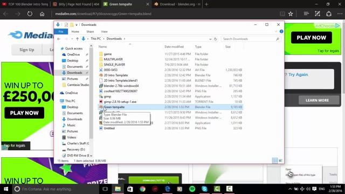Open a new browser tab with plus
This screenshot has height=194, width=345.
pos(206,4)
